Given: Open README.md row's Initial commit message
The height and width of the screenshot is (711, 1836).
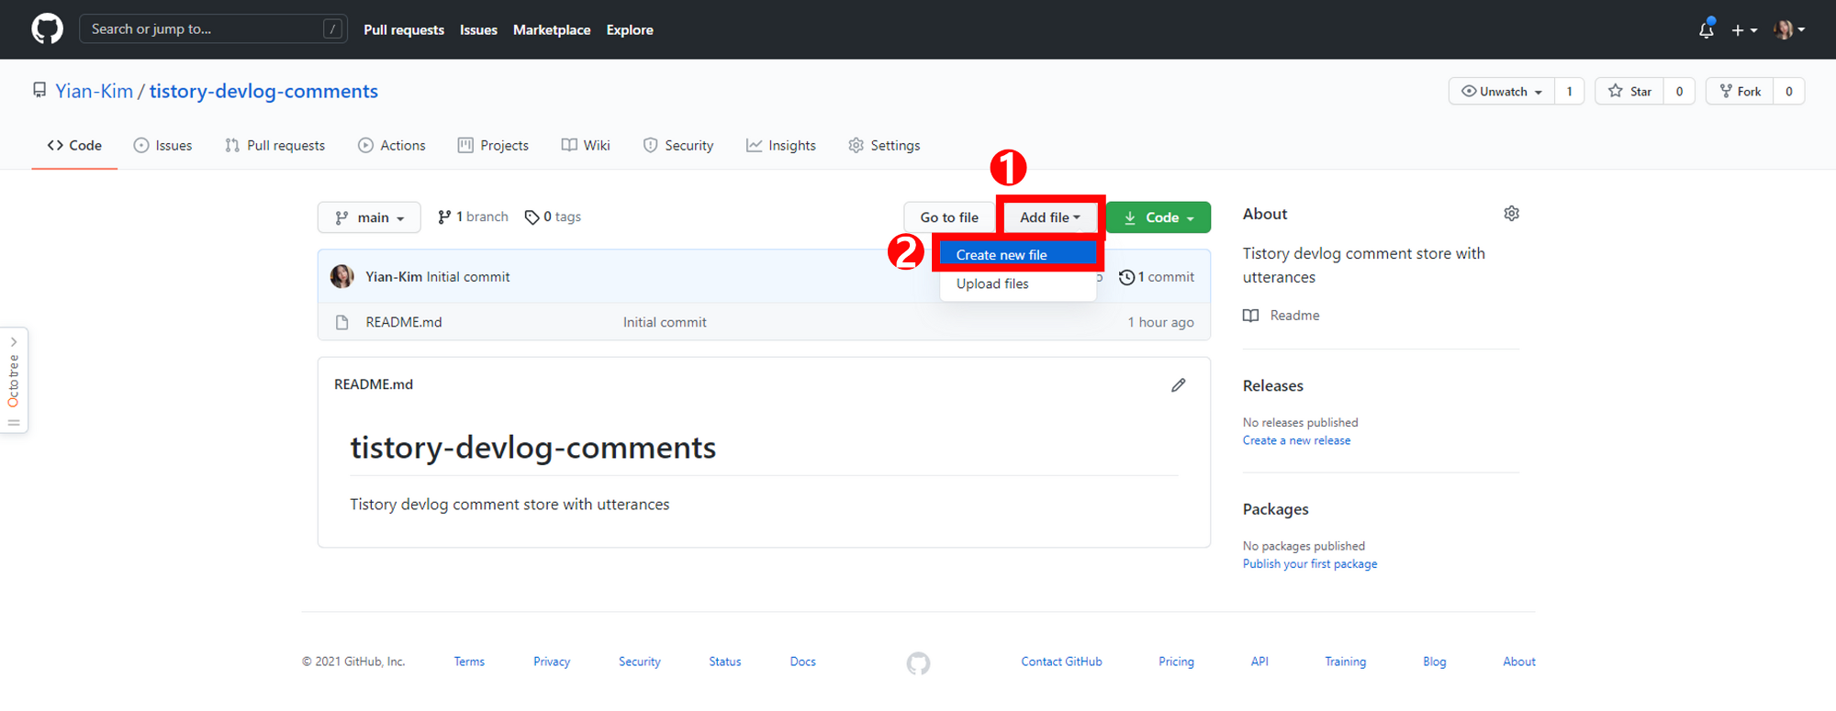Looking at the screenshot, I should pos(665,322).
